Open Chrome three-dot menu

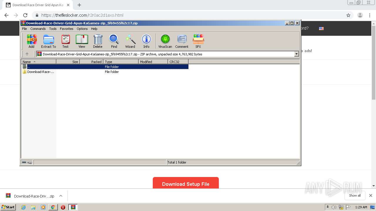click(x=370, y=15)
